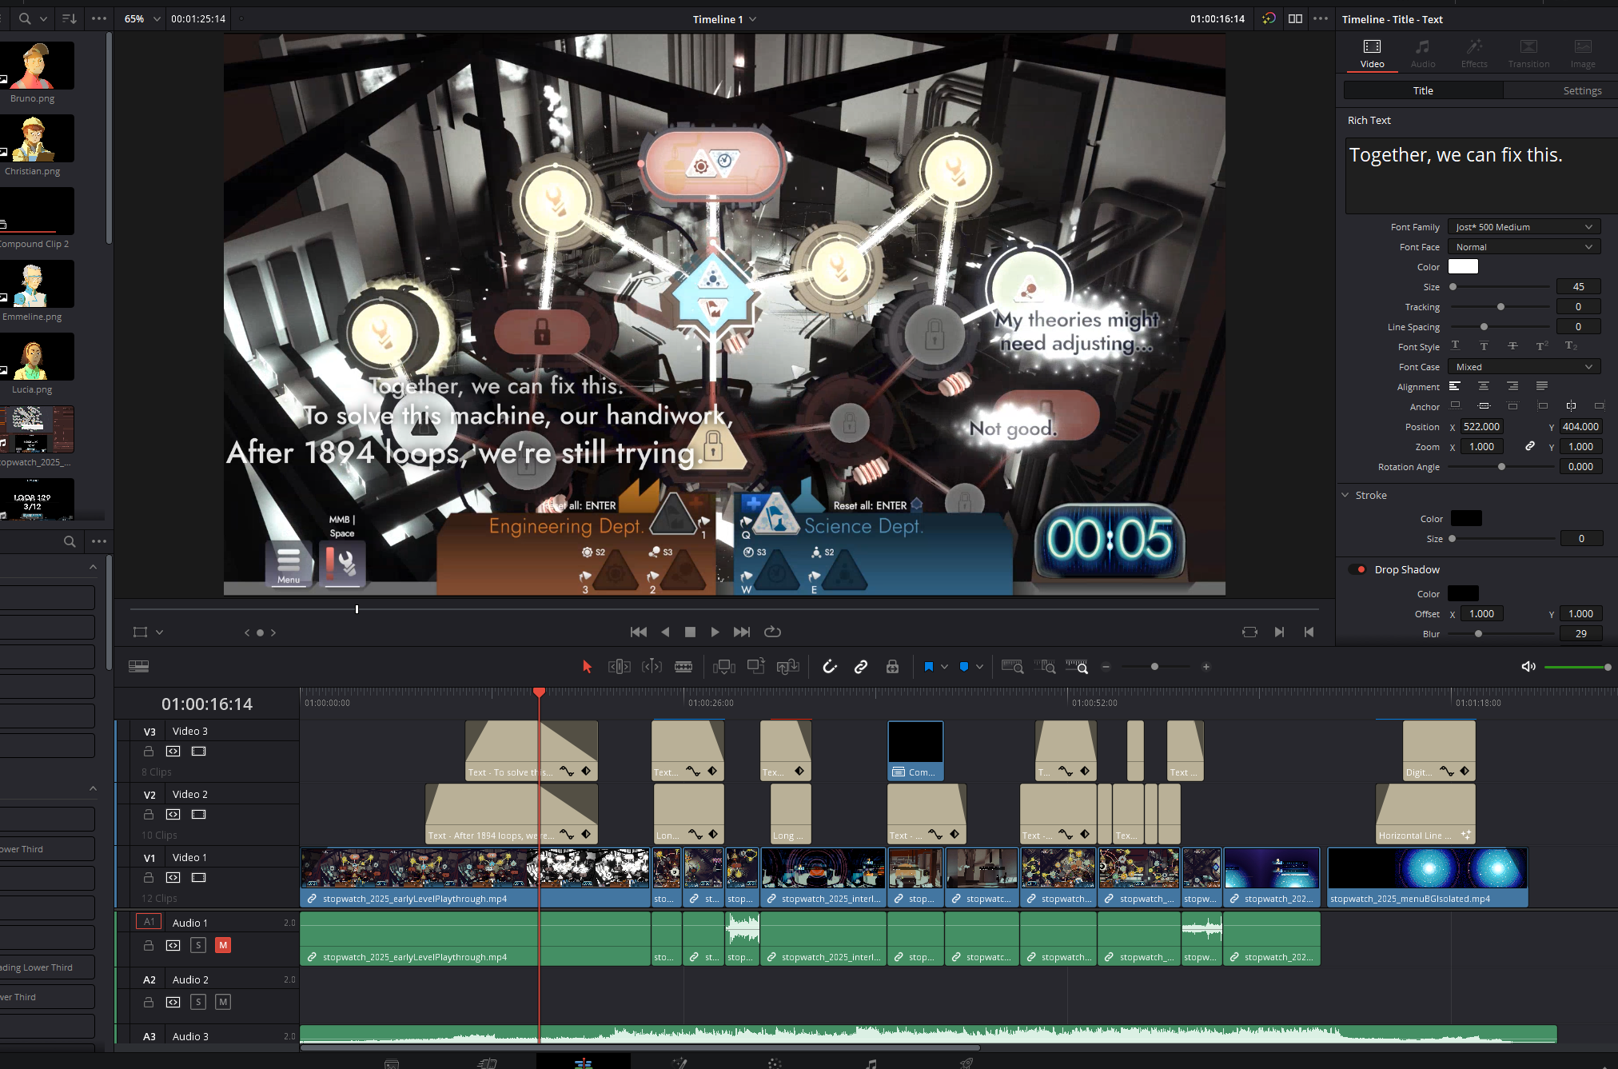This screenshot has width=1618, height=1069.
Task: Click the effects library search icon
Action: (x=70, y=541)
